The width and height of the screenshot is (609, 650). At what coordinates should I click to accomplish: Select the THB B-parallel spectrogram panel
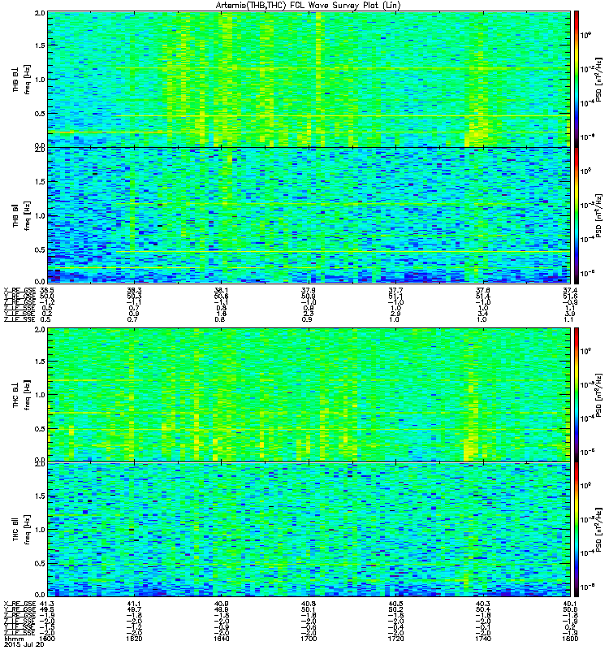tap(309, 215)
